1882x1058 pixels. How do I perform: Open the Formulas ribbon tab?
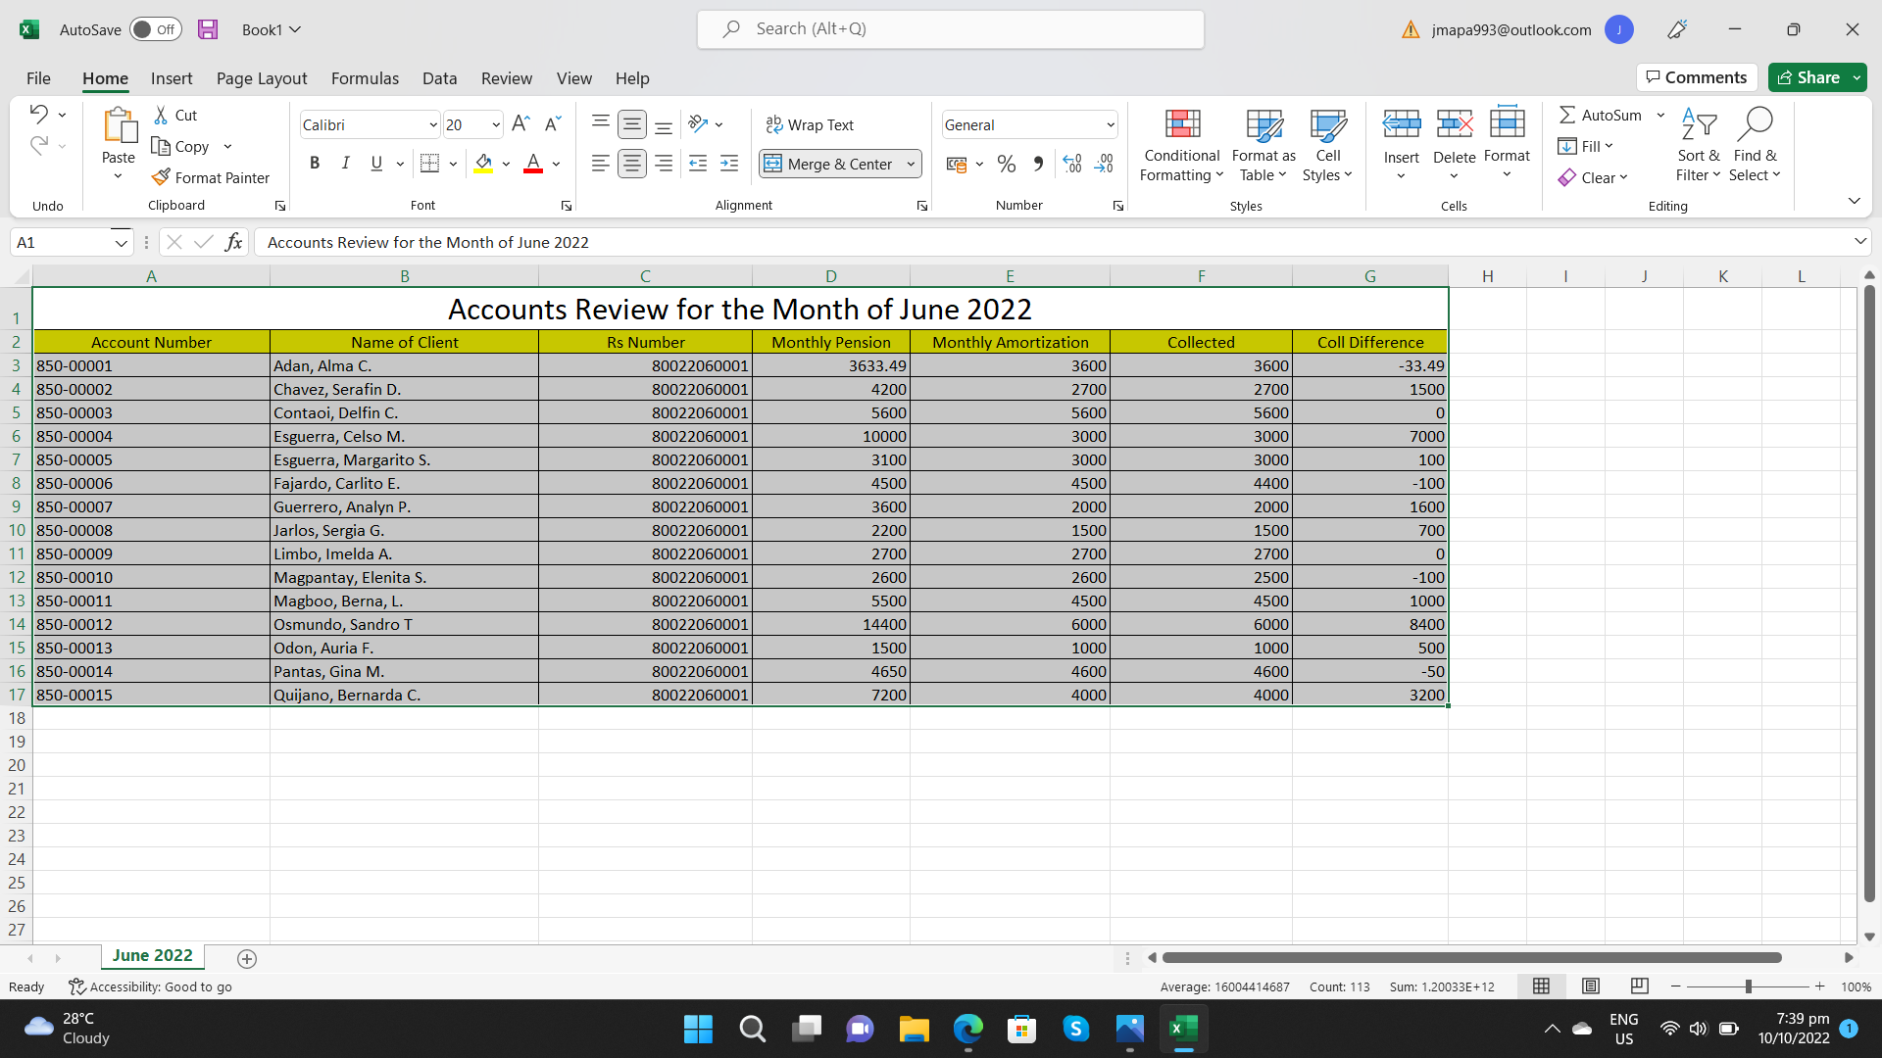[x=365, y=78]
